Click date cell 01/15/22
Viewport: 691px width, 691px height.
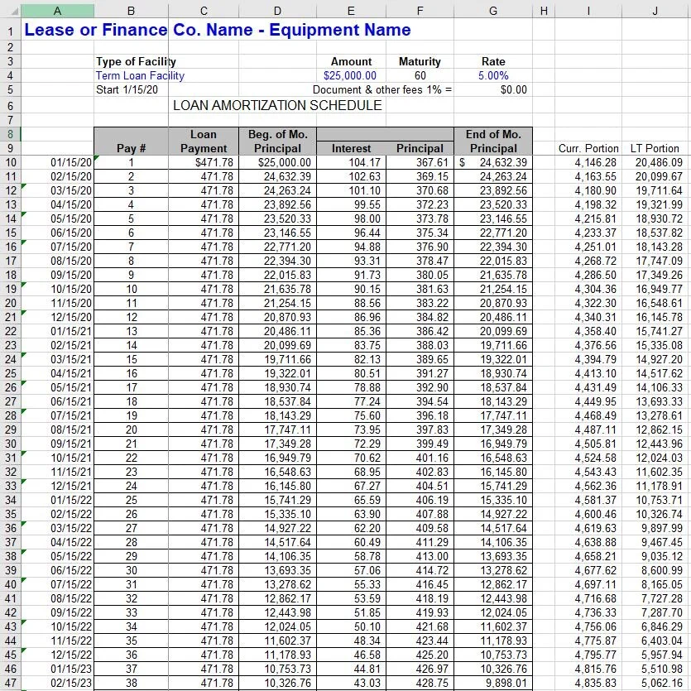(x=57, y=500)
